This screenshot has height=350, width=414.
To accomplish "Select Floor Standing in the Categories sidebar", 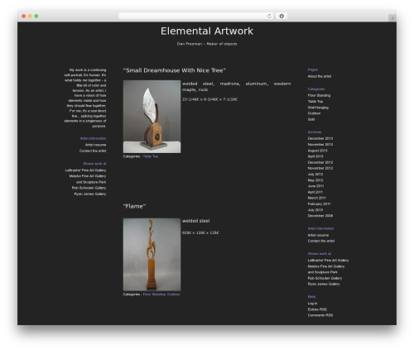I will click(x=319, y=95).
